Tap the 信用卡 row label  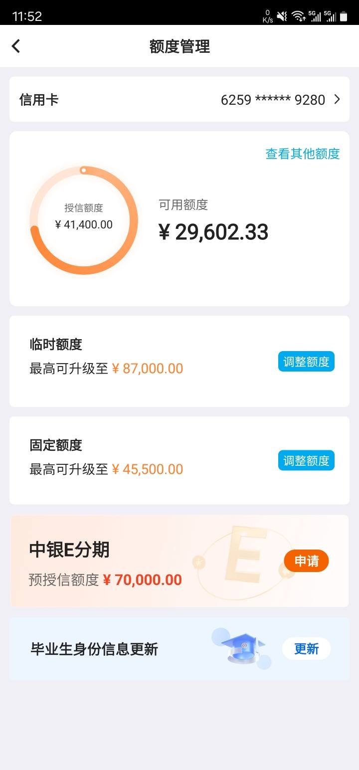coord(39,100)
